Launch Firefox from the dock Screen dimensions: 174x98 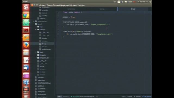pos(26,45)
